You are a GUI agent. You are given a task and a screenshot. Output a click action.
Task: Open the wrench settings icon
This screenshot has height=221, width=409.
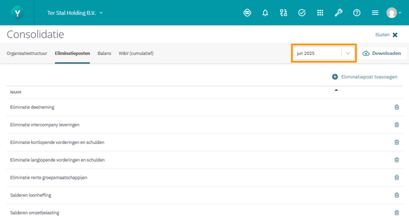pyautogui.click(x=338, y=13)
